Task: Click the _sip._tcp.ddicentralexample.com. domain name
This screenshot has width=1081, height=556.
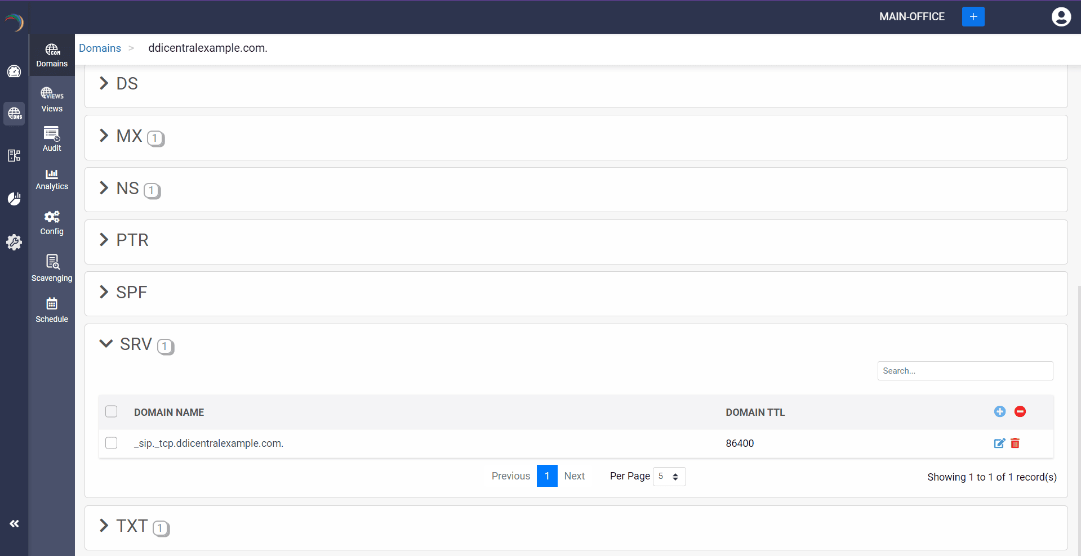Action: coord(208,443)
